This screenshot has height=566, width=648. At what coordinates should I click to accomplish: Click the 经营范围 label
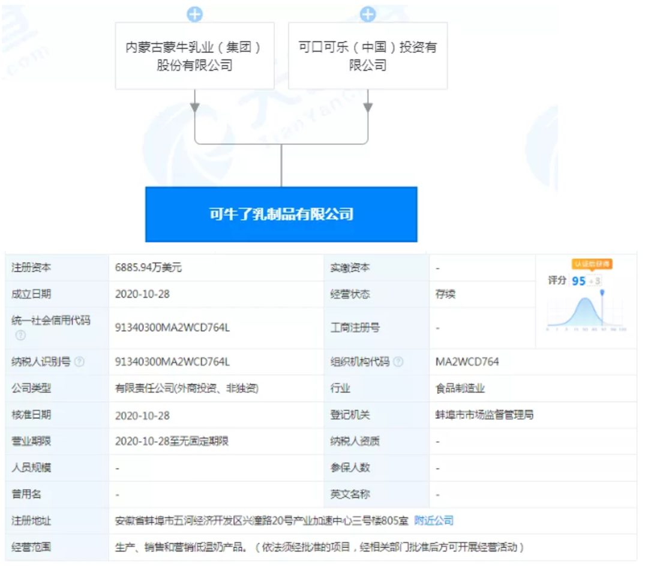pyautogui.click(x=31, y=547)
